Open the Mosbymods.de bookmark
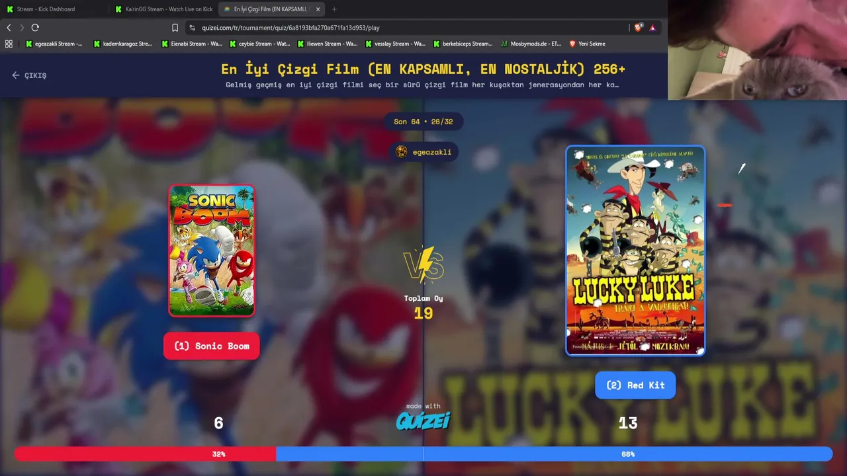 [x=531, y=44]
